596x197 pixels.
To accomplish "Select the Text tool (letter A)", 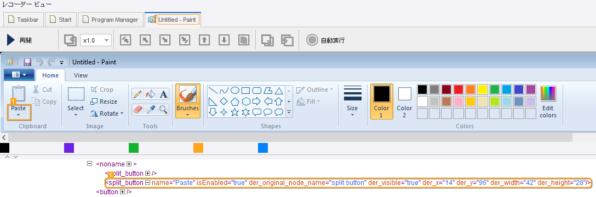I will pos(163,94).
